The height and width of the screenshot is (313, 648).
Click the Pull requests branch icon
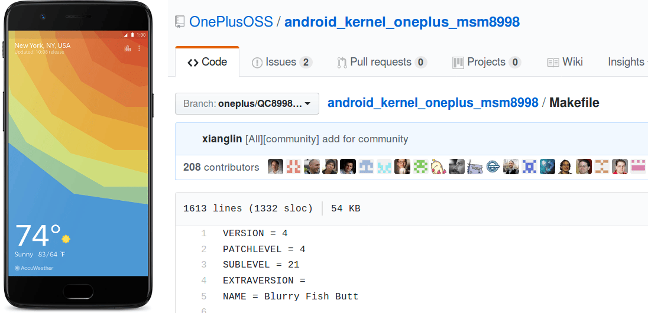coord(342,63)
